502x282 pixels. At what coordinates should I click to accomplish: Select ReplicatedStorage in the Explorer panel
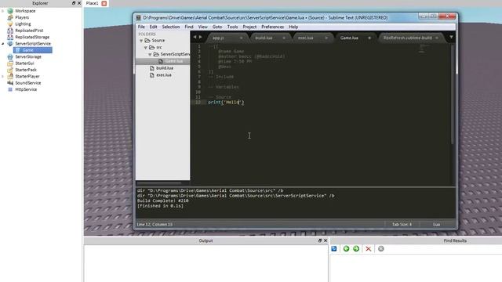(32, 37)
